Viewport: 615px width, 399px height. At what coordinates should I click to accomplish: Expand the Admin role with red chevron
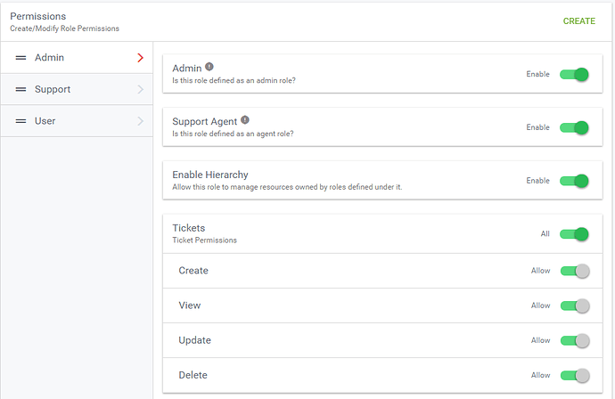point(141,58)
